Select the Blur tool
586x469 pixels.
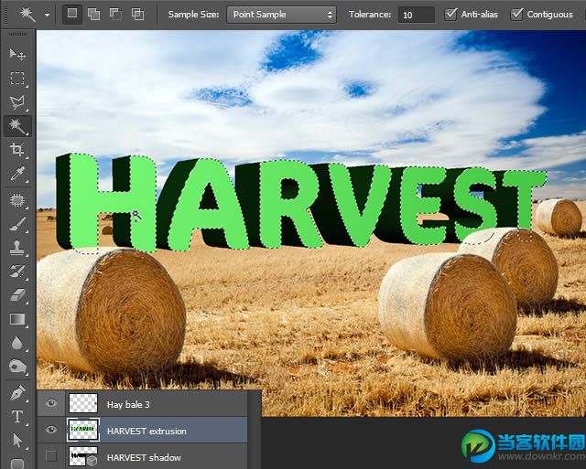(17, 343)
